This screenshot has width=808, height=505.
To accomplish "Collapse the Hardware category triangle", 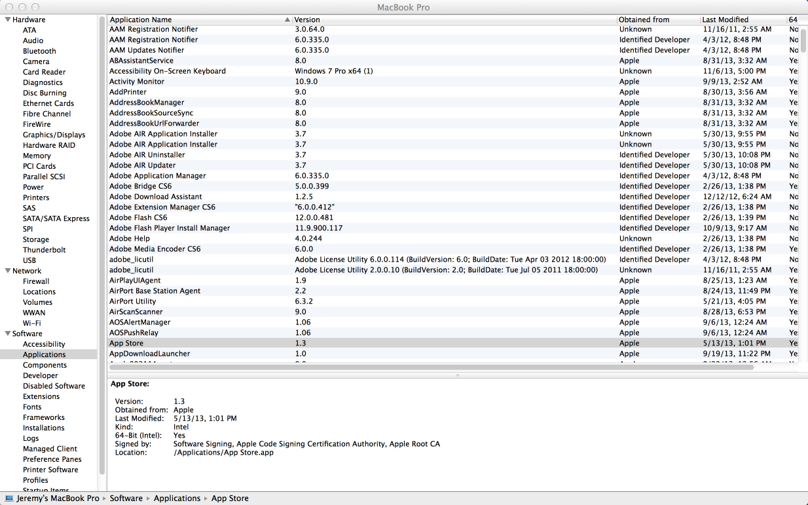I will pos(7,20).
